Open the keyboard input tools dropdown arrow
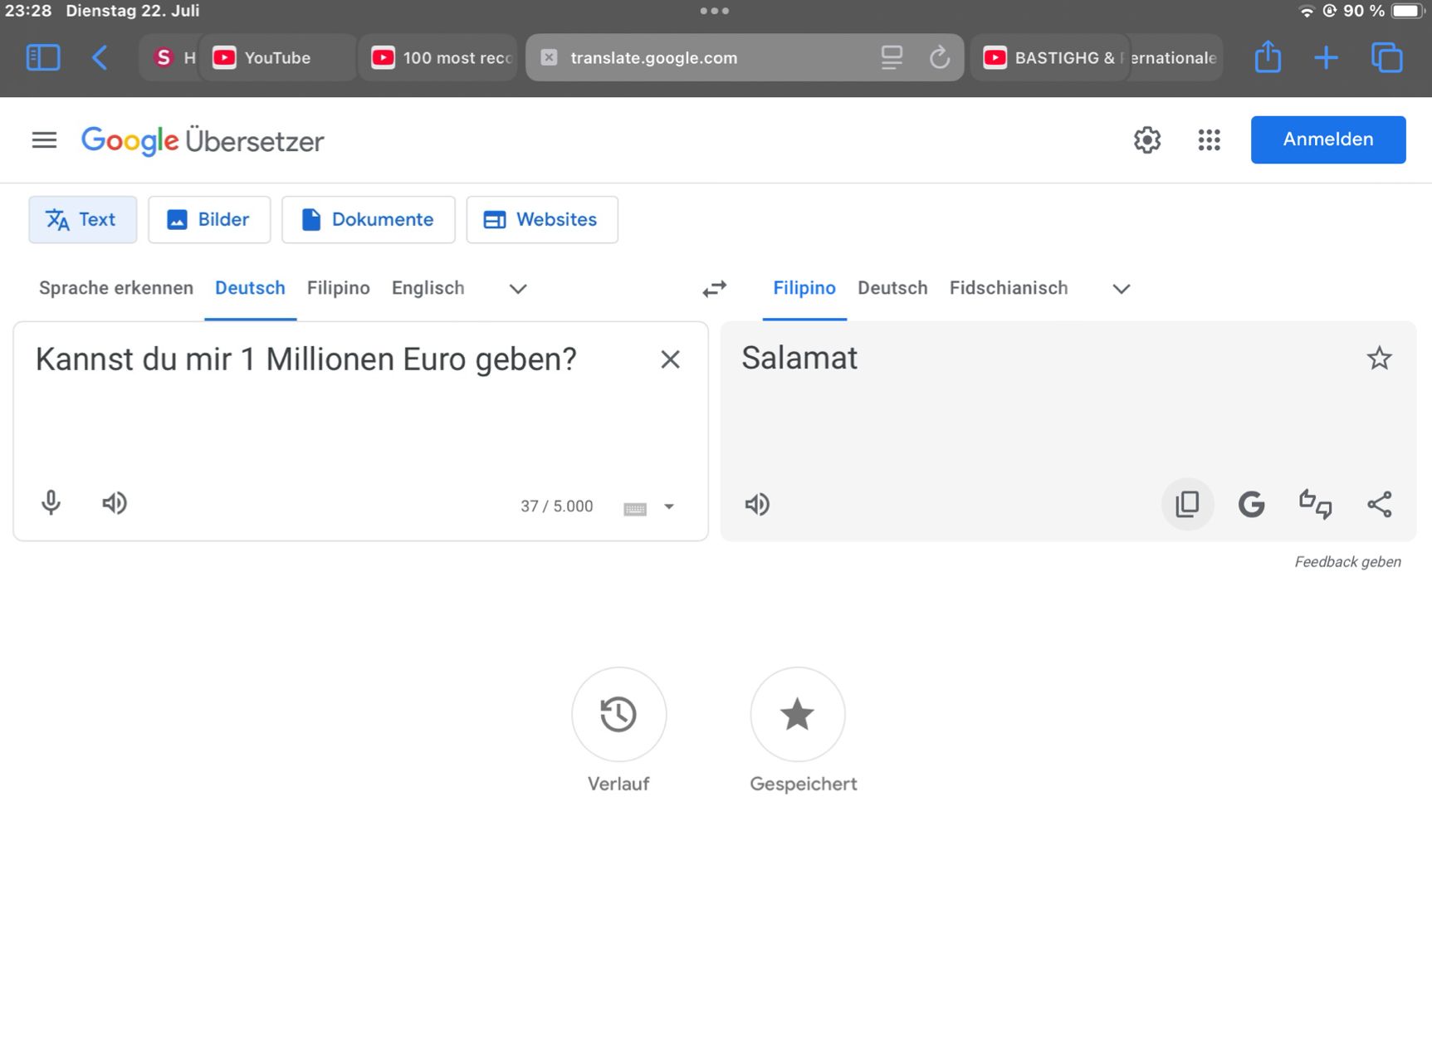 click(x=669, y=506)
